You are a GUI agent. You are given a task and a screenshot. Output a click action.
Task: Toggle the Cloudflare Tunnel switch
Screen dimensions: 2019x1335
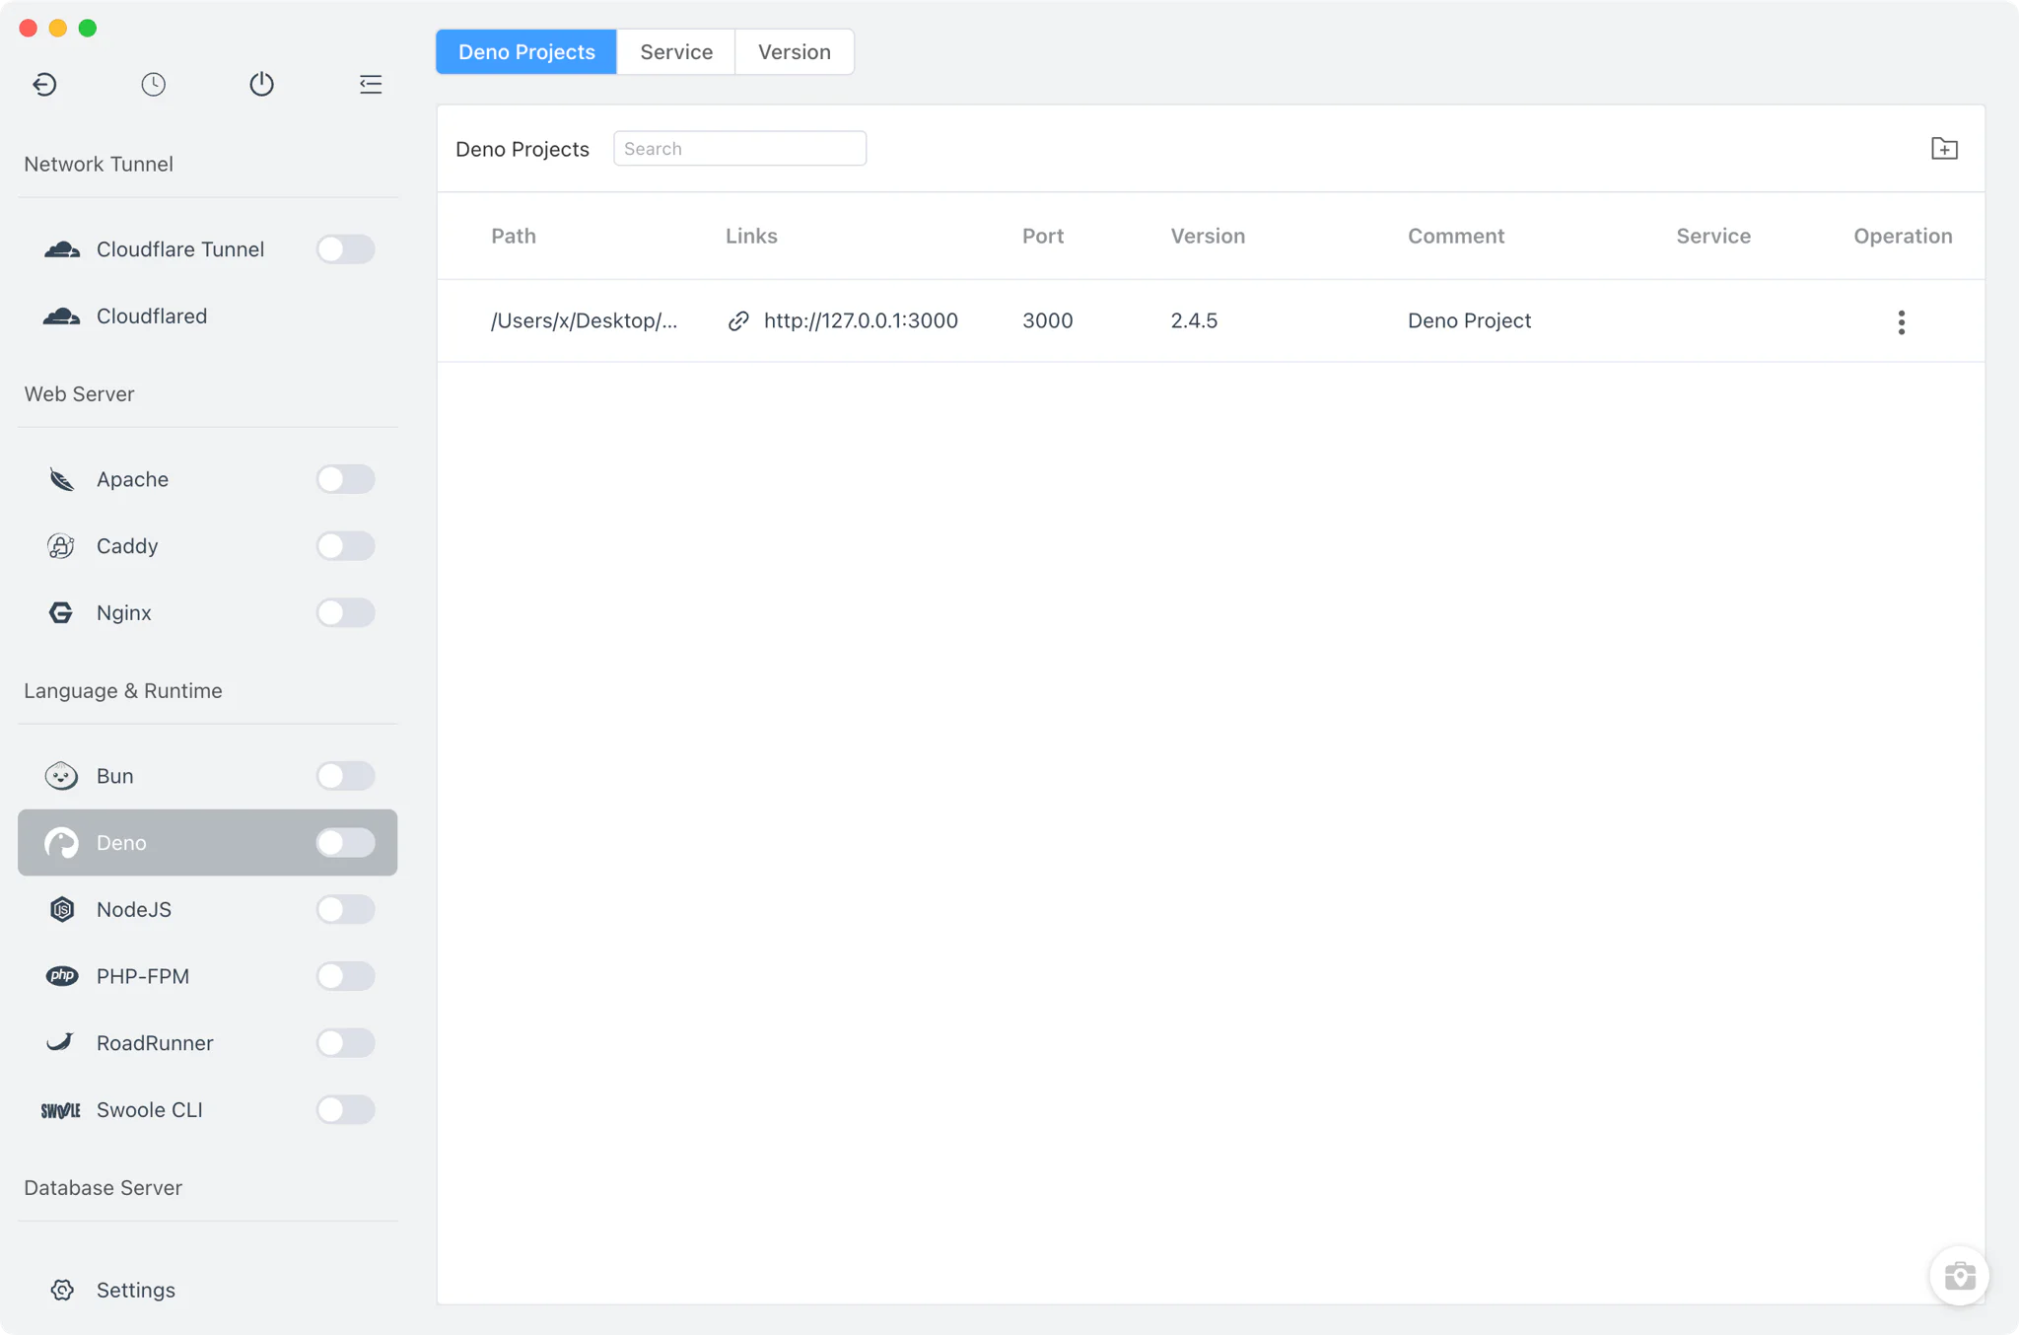(345, 249)
